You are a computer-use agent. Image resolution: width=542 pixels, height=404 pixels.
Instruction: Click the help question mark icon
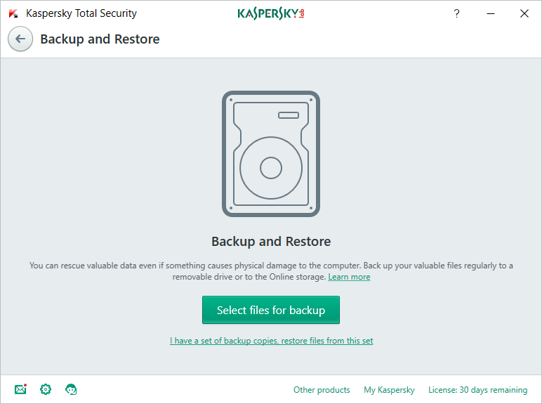click(x=456, y=13)
